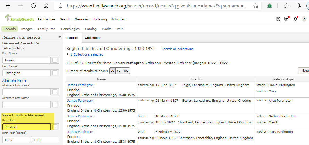Viewport: 309px width, 145px height.
Task: Open the Search top menu
Action: pos(65,19)
